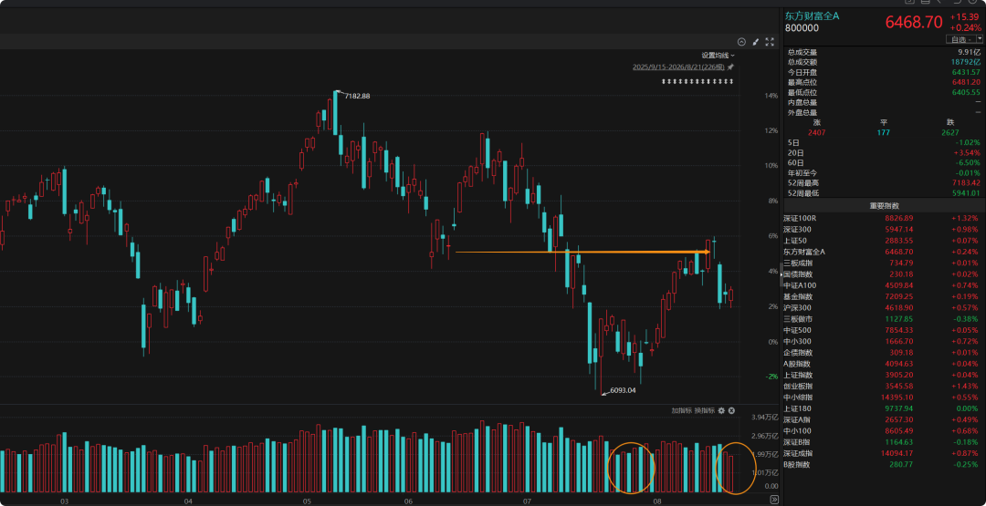The height and width of the screenshot is (506, 986).
Task: Open the drawing brush tool
Action: tap(755, 42)
